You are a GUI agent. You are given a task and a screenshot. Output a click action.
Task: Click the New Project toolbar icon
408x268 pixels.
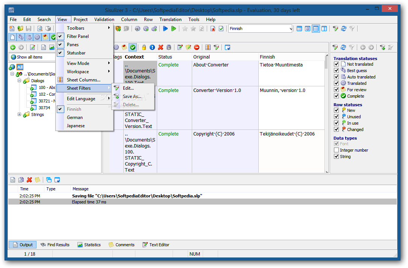(x=12, y=29)
